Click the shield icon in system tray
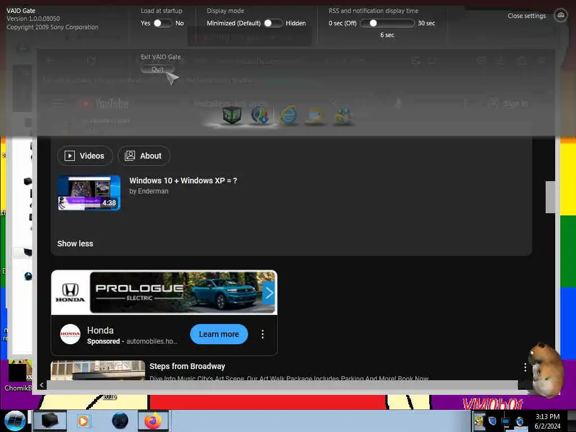 (492, 421)
